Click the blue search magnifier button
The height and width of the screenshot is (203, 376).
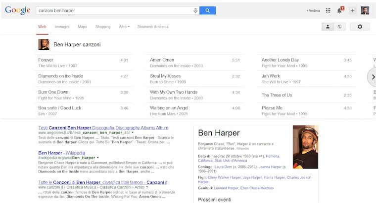tap(207, 10)
